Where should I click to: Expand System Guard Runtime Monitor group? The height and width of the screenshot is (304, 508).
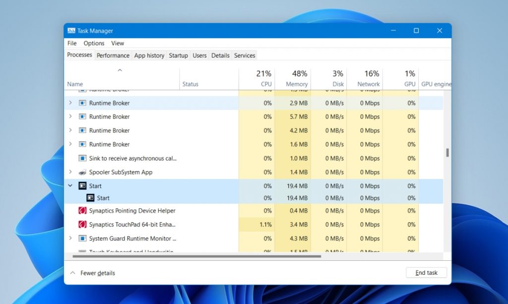click(71, 238)
